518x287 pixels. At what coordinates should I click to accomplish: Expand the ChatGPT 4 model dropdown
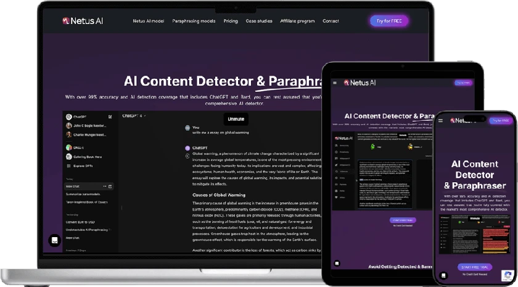[x=134, y=116]
